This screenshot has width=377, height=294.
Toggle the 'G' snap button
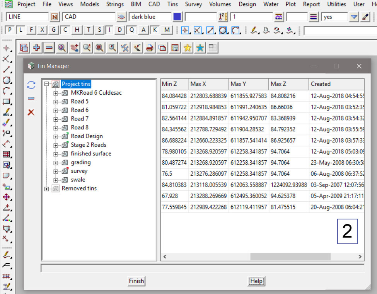coord(54,30)
